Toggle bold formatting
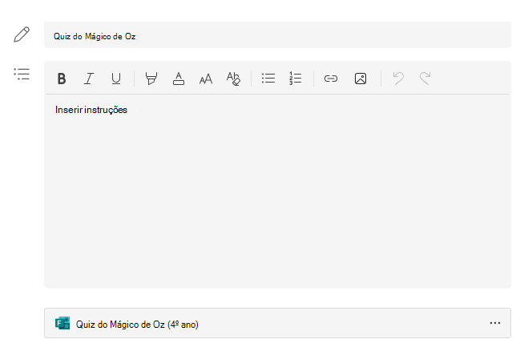This screenshot has height=347, width=524. (x=62, y=79)
